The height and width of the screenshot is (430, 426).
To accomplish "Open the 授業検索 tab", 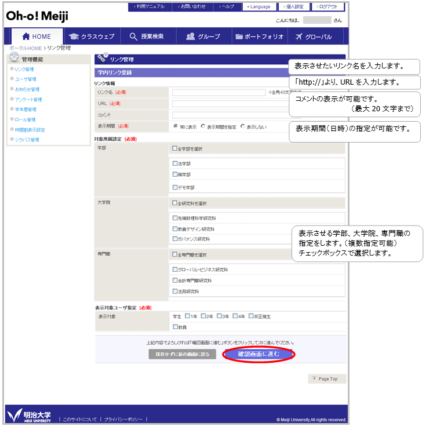I will [x=148, y=36].
